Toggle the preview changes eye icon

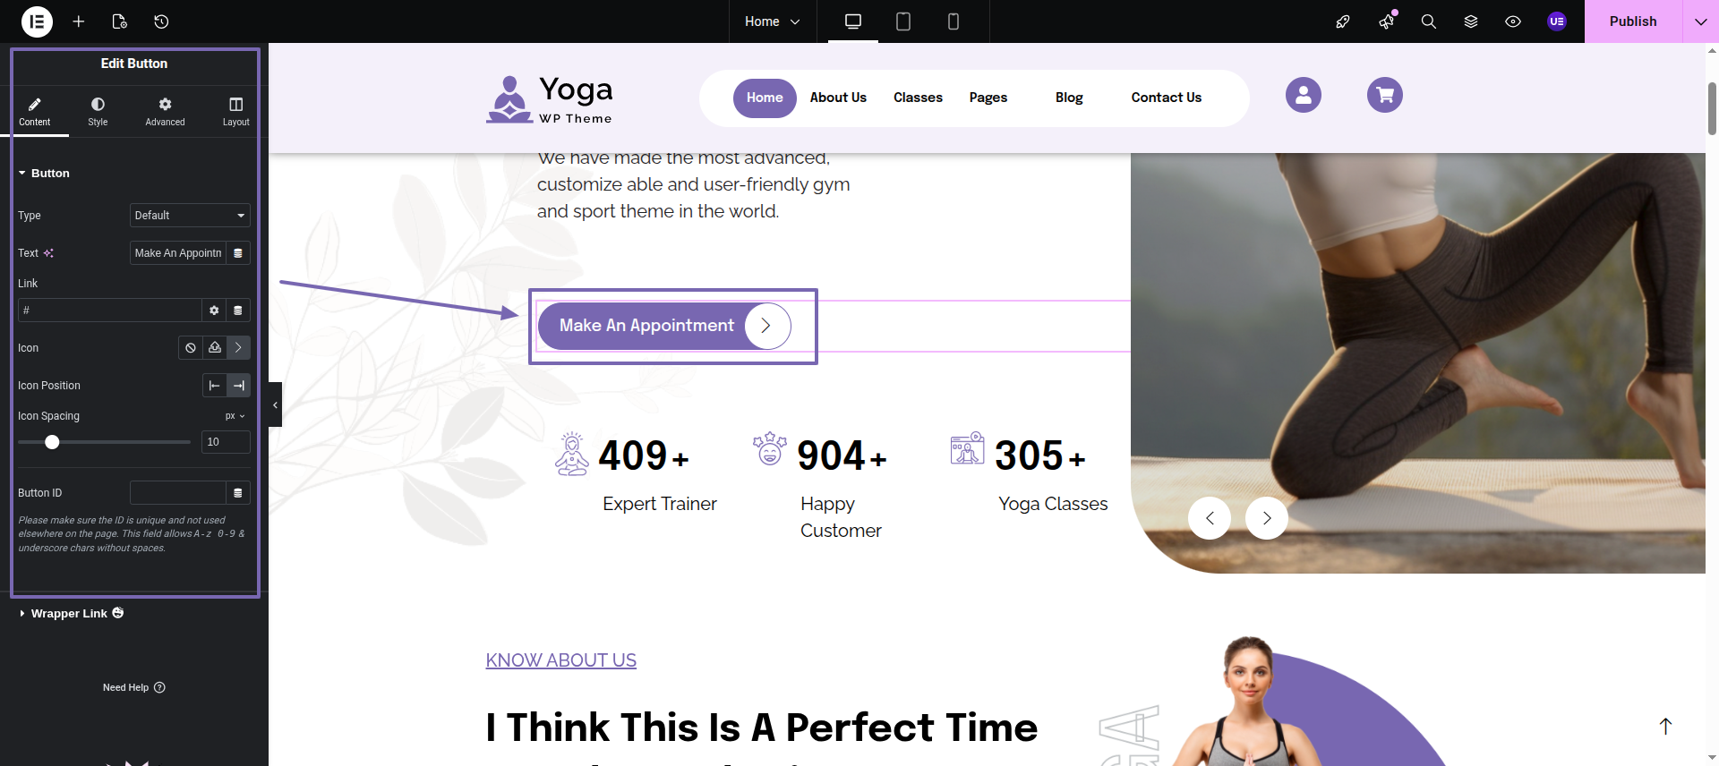pyautogui.click(x=1513, y=21)
